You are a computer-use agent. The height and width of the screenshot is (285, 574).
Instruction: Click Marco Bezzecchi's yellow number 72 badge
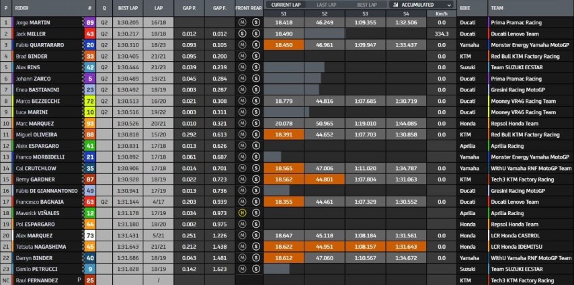[x=90, y=101]
